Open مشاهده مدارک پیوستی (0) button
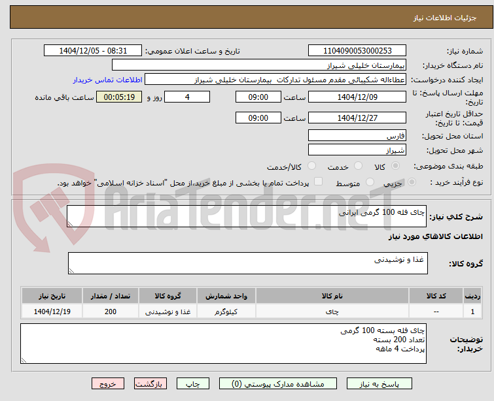This screenshot has height=401, width=494. [x=278, y=384]
